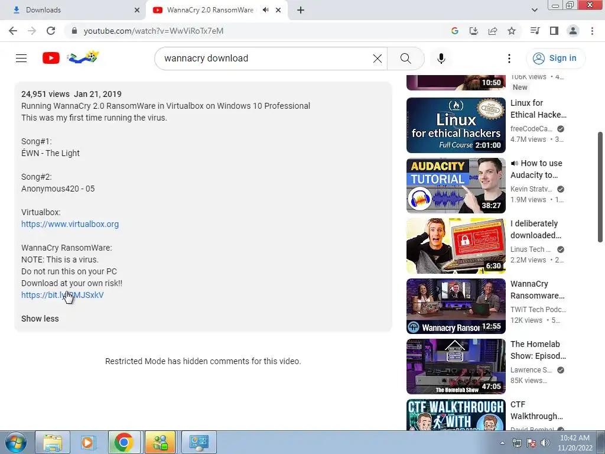Image resolution: width=605 pixels, height=454 pixels.
Task: Select the WannaCry 2.0 RansomWare tab
Action: click(210, 10)
